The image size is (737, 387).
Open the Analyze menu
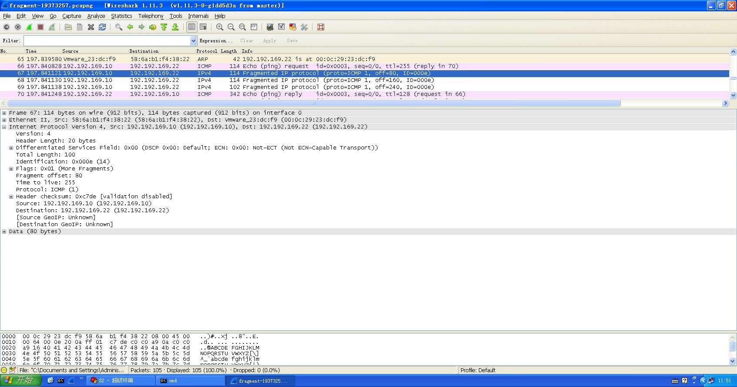[96, 16]
